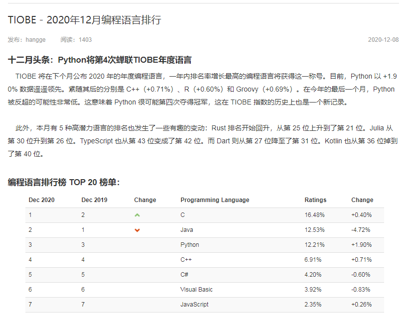The image size is (404, 315).
Task: Click the rating 12.21%
Action: [315, 245]
